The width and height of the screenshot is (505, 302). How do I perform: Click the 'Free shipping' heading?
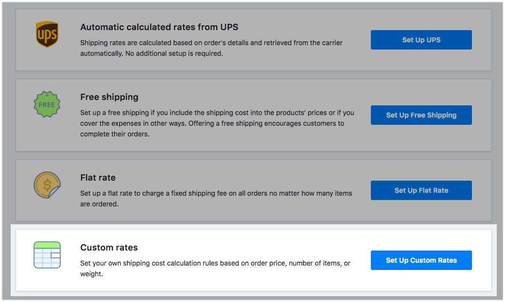109,97
